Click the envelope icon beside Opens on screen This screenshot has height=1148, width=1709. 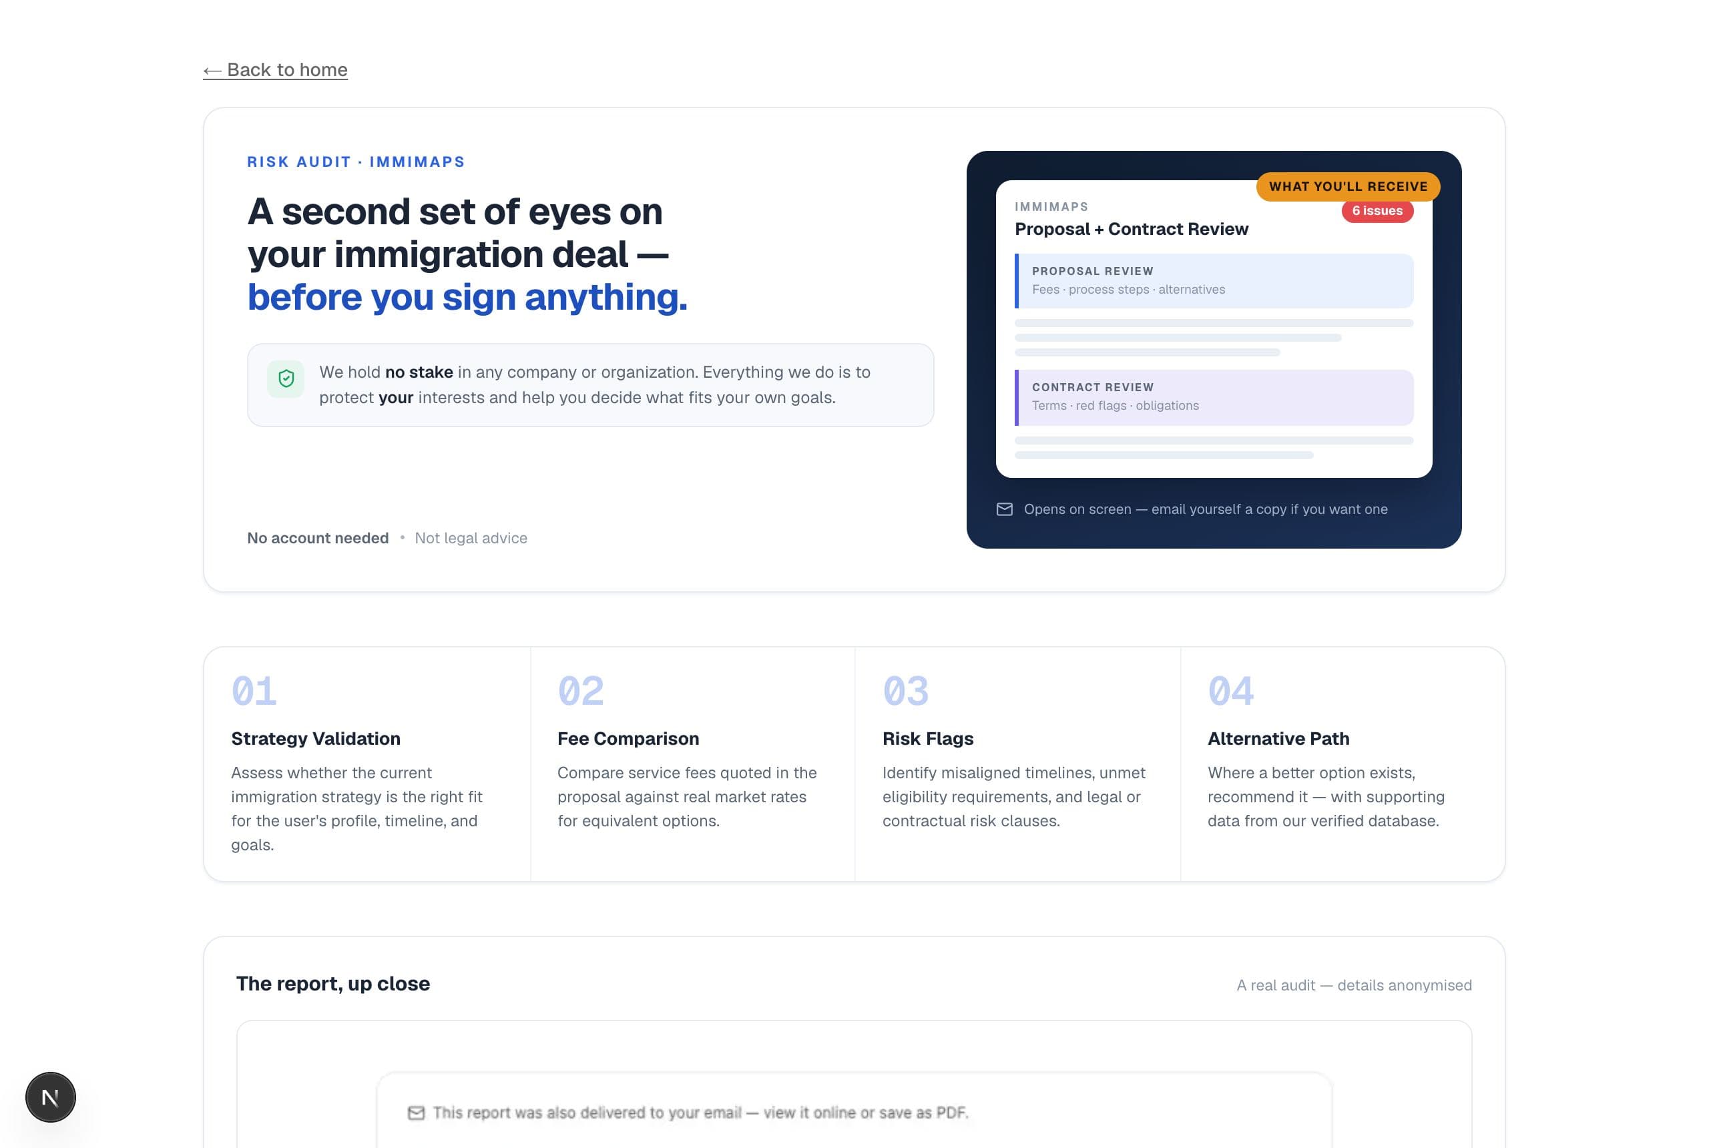click(x=1005, y=509)
